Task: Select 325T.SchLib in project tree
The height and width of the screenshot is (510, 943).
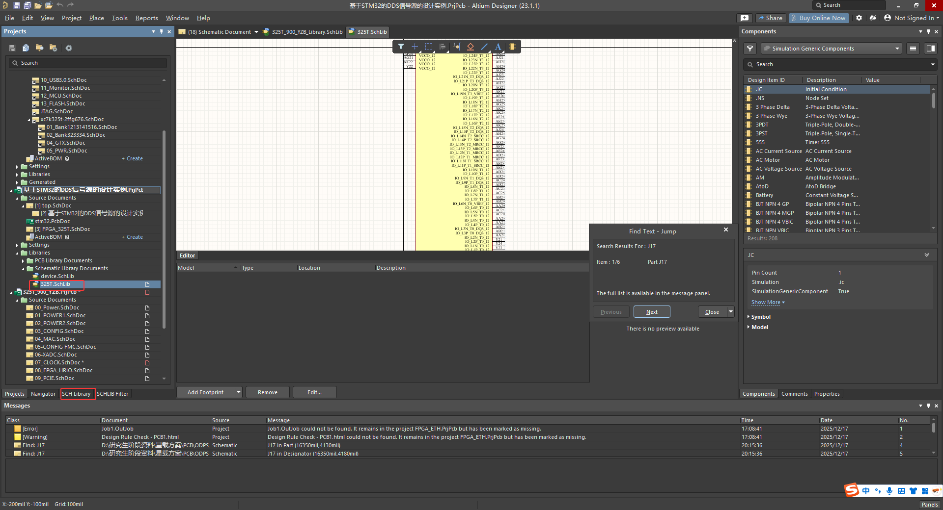Action: click(x=55, y=284)
